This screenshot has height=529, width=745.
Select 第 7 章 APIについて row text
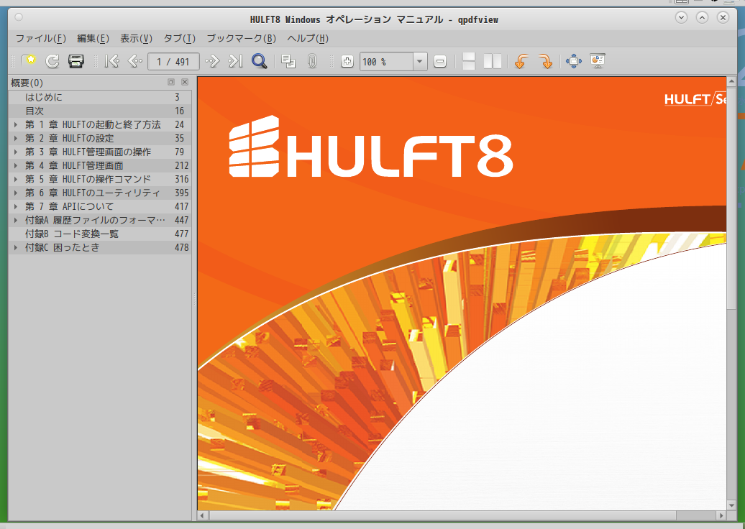point(69,206)
